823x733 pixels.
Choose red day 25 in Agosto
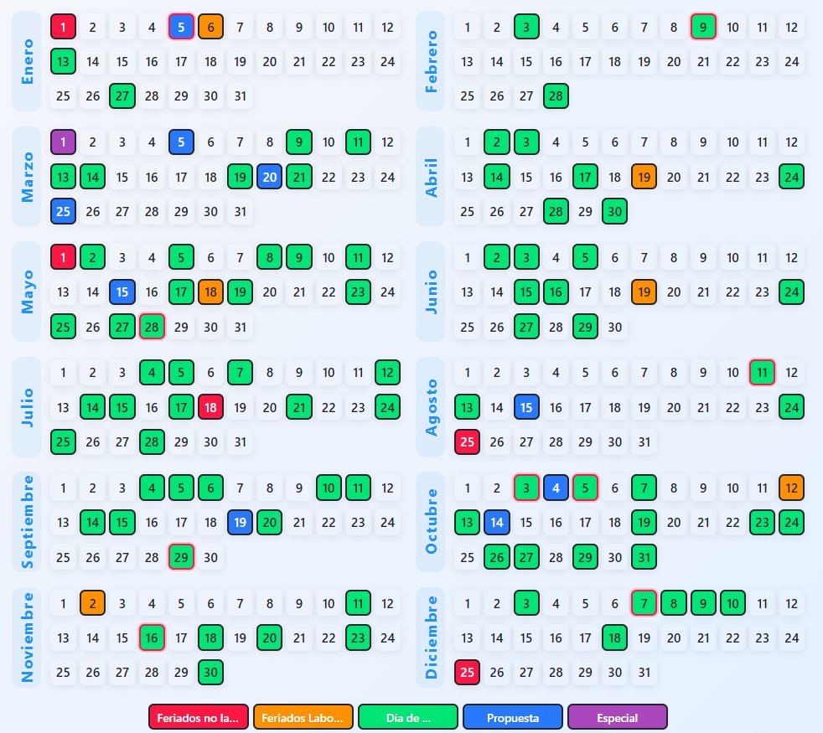(467, 441)
